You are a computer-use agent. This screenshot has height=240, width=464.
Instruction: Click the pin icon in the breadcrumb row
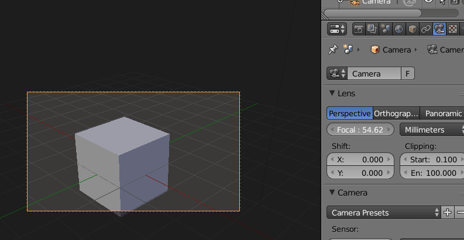(333, 50)
